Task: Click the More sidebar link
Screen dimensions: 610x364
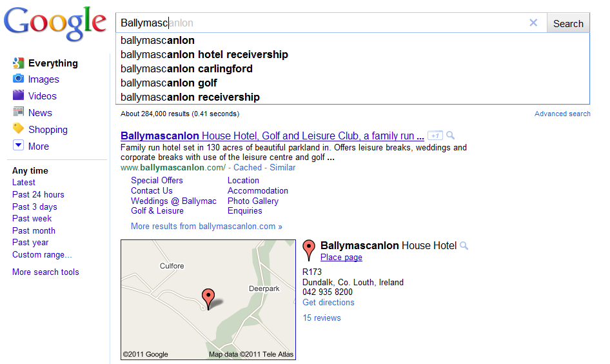Action: point(39,147)
